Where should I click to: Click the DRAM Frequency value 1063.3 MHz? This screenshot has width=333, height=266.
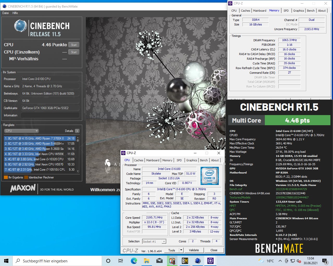click(x=289, y=40)
